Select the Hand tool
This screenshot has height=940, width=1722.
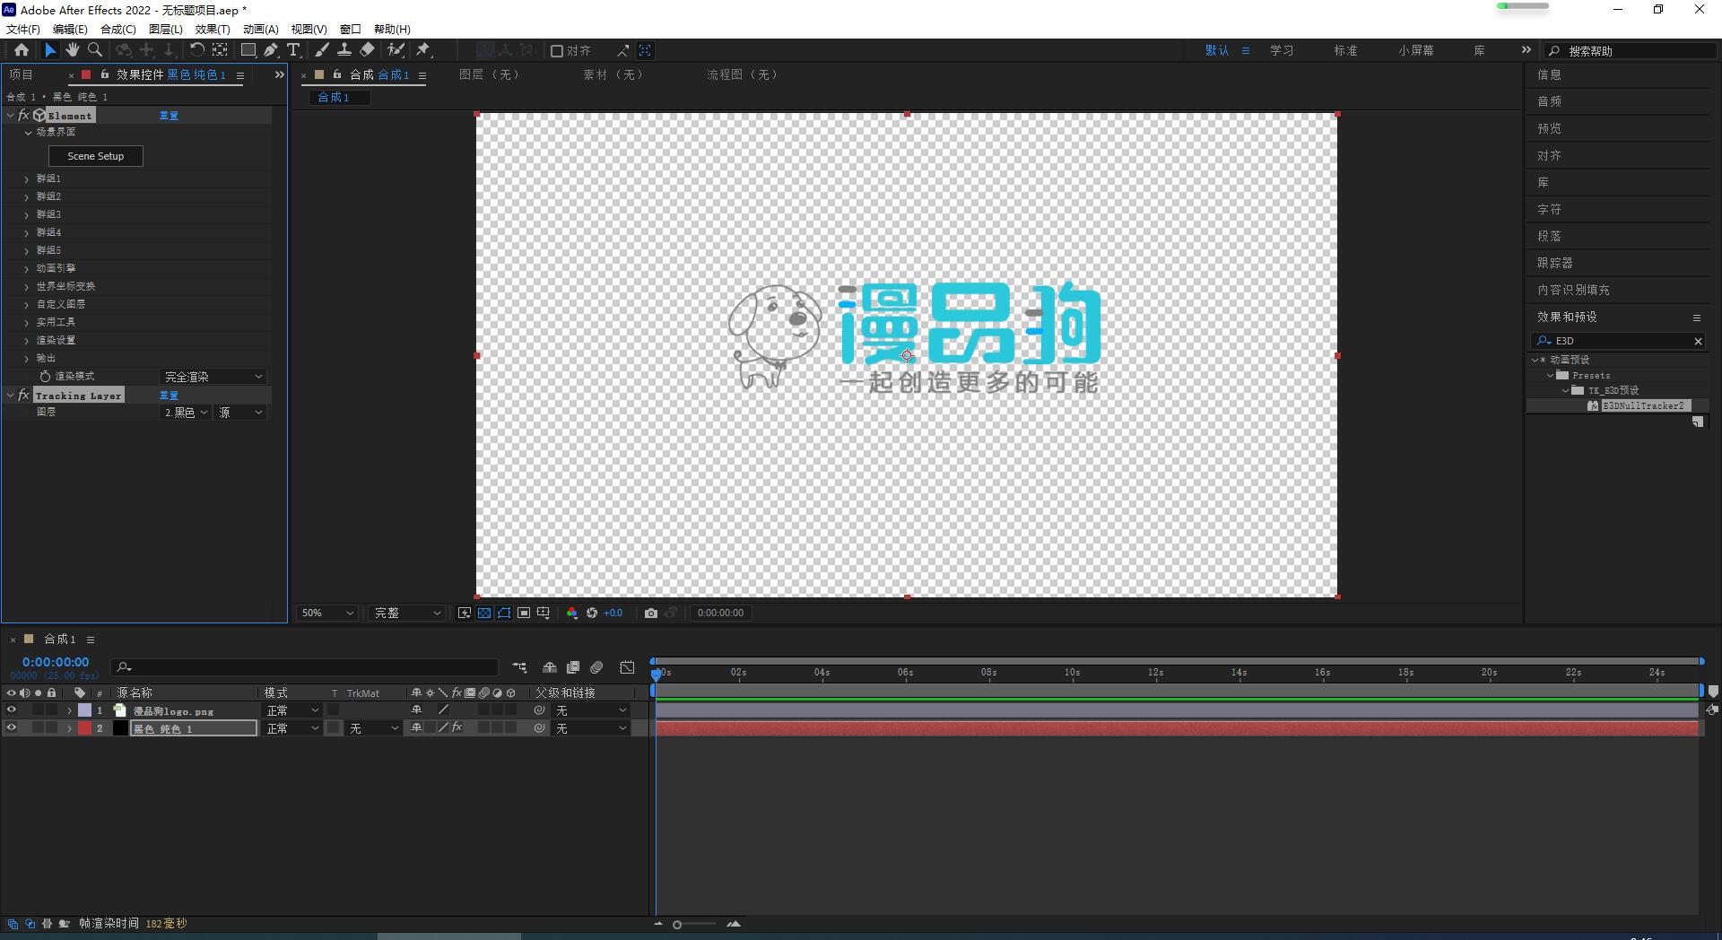[73, 50]
